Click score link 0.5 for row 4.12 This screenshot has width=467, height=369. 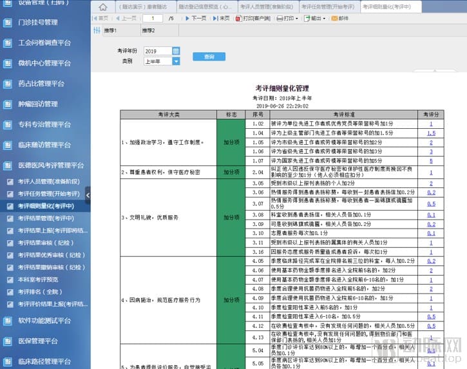431,326
